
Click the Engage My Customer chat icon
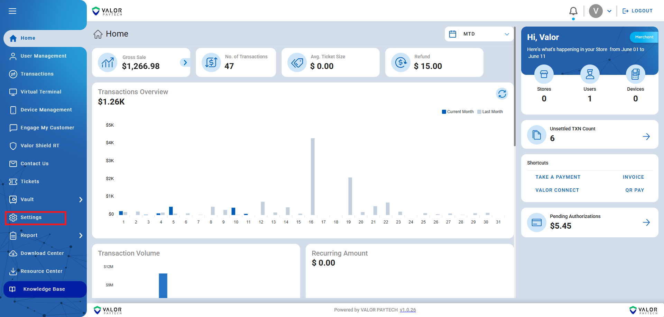[13, 128]
